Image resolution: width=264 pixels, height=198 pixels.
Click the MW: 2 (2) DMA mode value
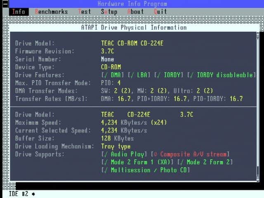click(152, 91)
